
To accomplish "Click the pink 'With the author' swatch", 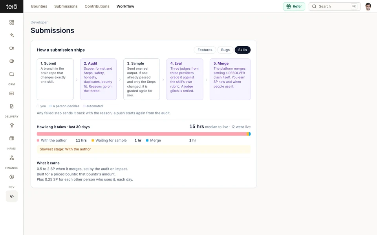I will click(x=38, y=140).
